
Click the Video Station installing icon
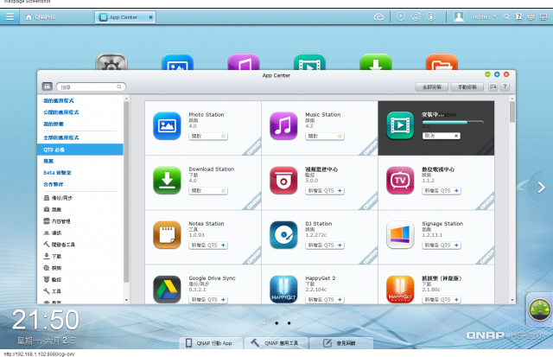tap(400, 125)
